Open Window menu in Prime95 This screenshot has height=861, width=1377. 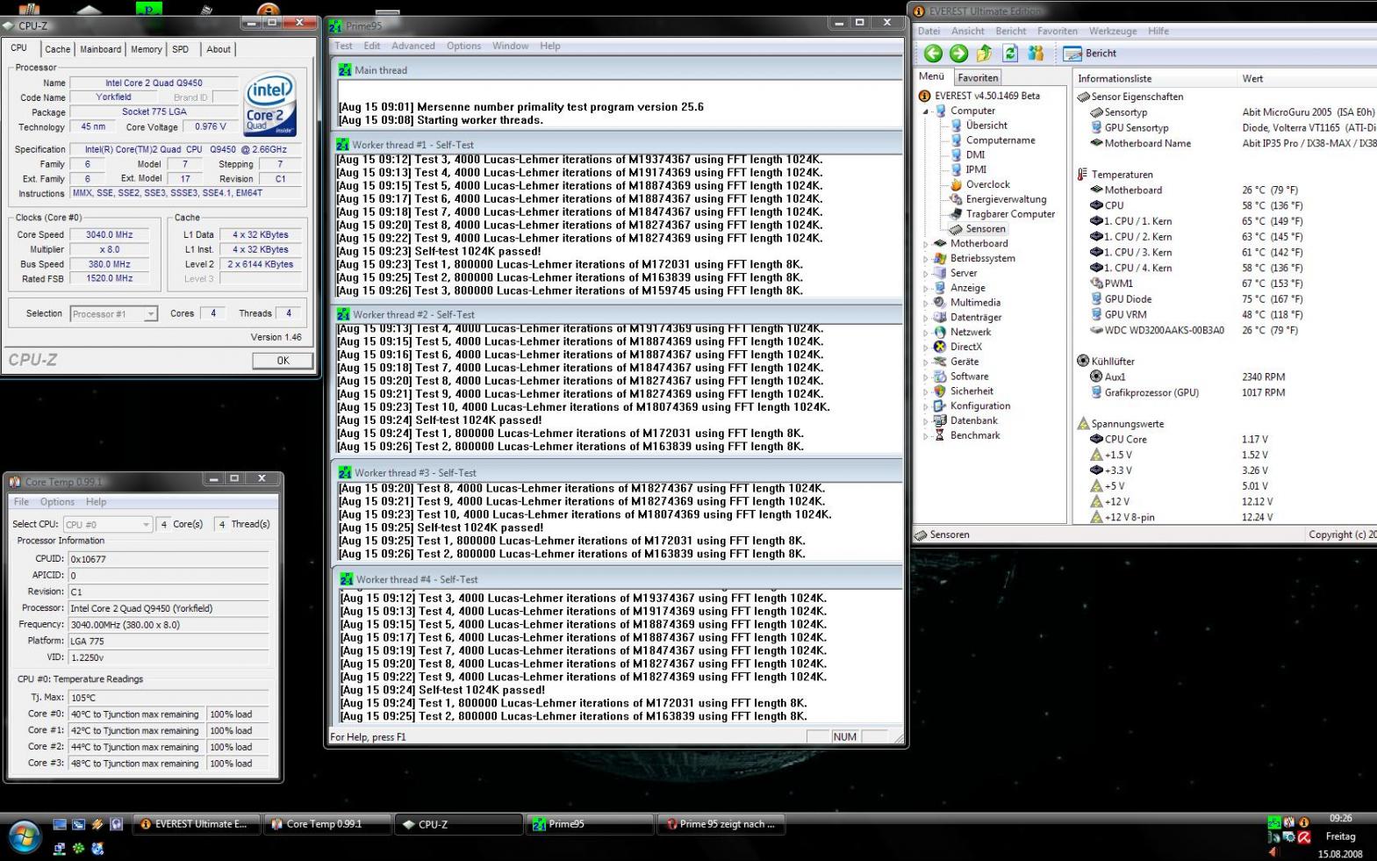click(x=510, y=47)
